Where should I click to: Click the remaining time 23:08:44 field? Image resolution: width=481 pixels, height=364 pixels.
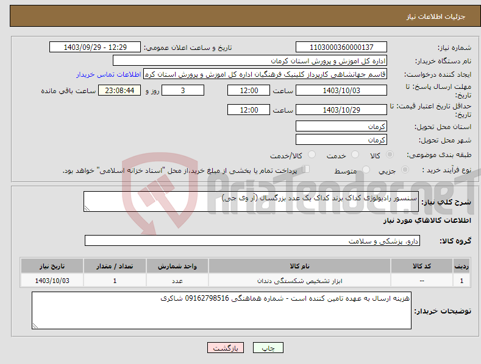point(119,90)
